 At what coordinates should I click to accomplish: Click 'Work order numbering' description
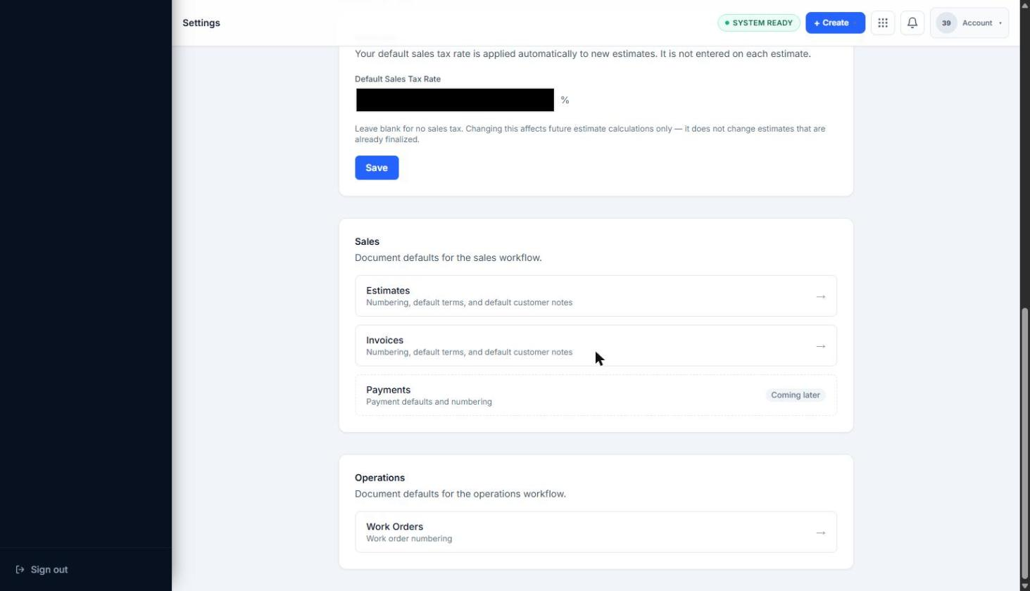coord(409,539)
